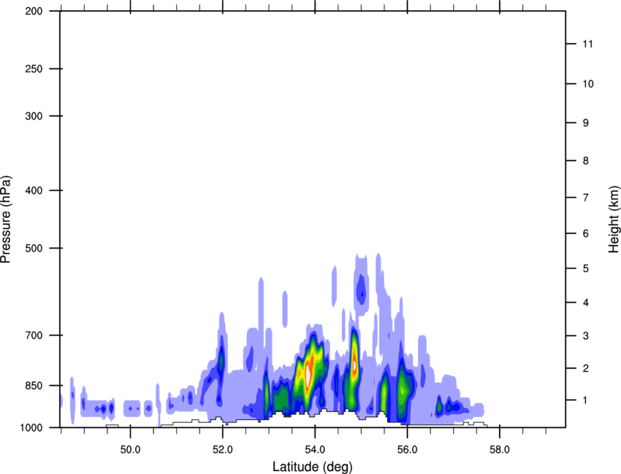The width and height of the screenshot is (621, 474).
Task: Pick the 11 km height label
Action: (587, 44)
